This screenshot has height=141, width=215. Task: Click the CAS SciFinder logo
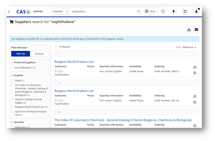30,12
